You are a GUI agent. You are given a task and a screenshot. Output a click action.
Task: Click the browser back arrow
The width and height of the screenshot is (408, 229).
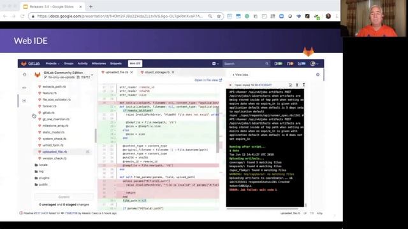[5, 16]
